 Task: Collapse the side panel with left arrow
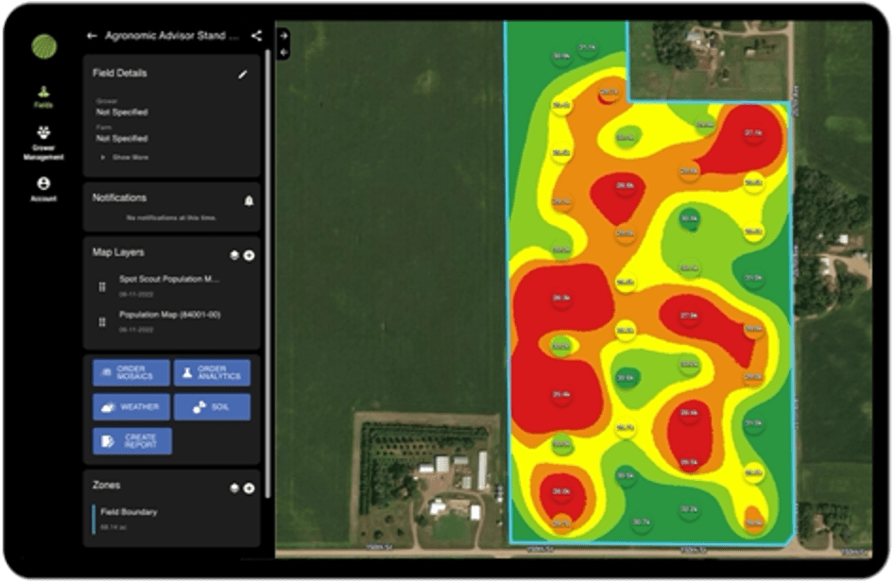click(x=284, y=53)
